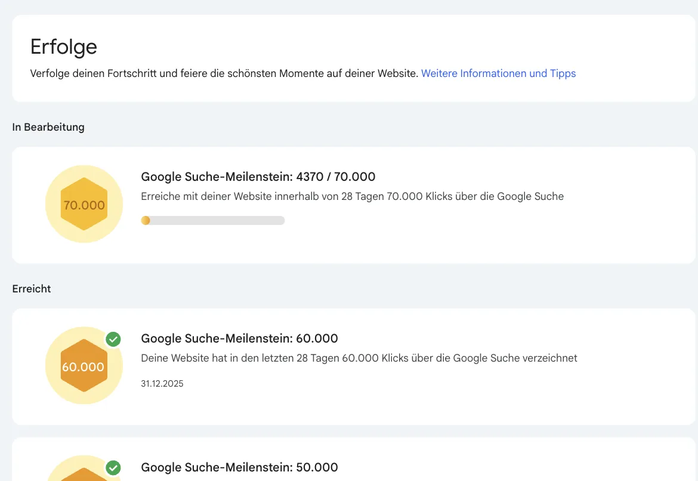Open the Weitere Informationen und Tipps link

tap(498, 73)
